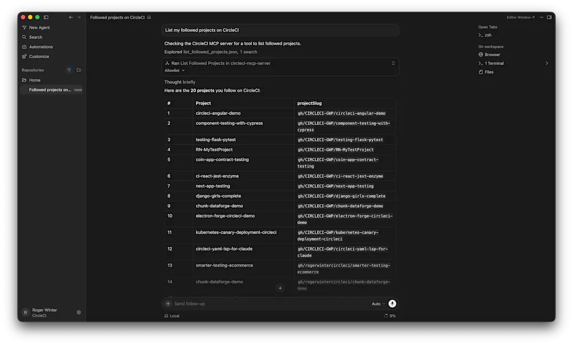Click the 'Followed projects on CircleCI' title

click(117, 18)
